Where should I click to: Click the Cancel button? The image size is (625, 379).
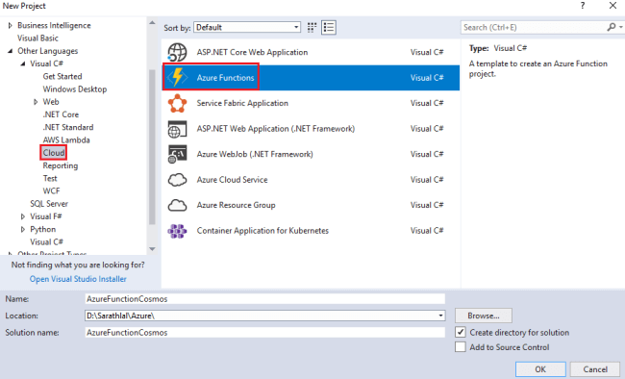(595, 369)
